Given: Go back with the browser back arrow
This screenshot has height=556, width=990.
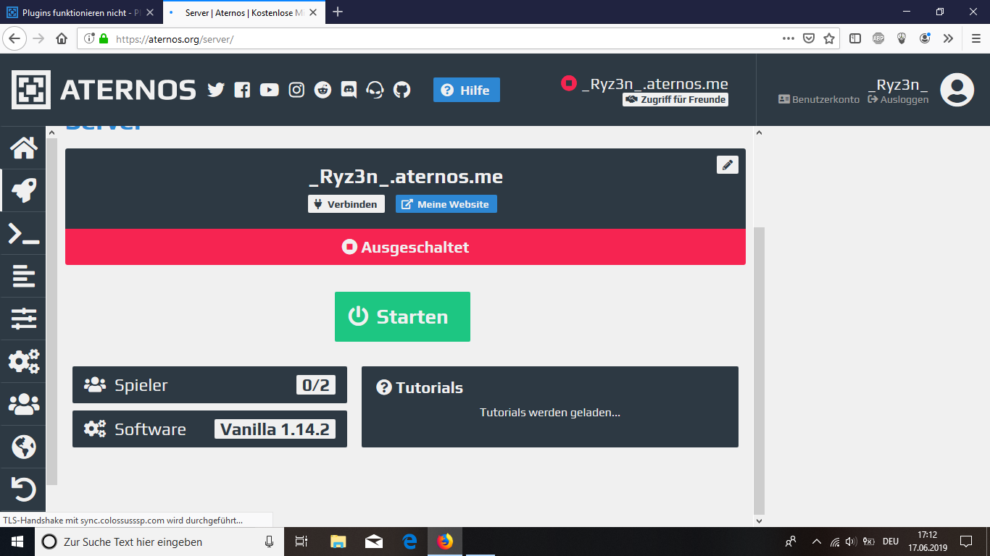Looking at the screenshot, I should coord(14,38).
